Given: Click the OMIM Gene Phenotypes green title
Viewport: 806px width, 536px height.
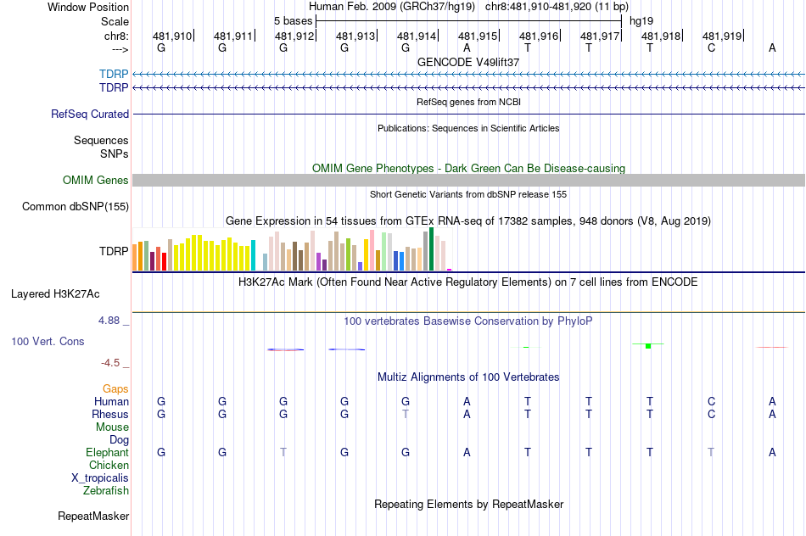Looking at the screenshot, I should pos(469,169).
